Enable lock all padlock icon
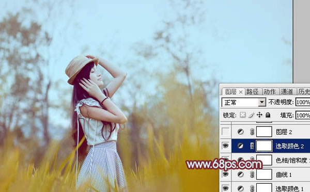The image size is (310, 192). (268, 115)
